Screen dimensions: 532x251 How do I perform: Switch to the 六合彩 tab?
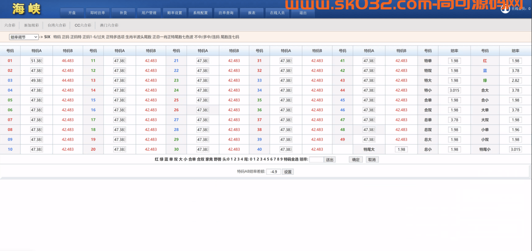(x=10, y=25)
